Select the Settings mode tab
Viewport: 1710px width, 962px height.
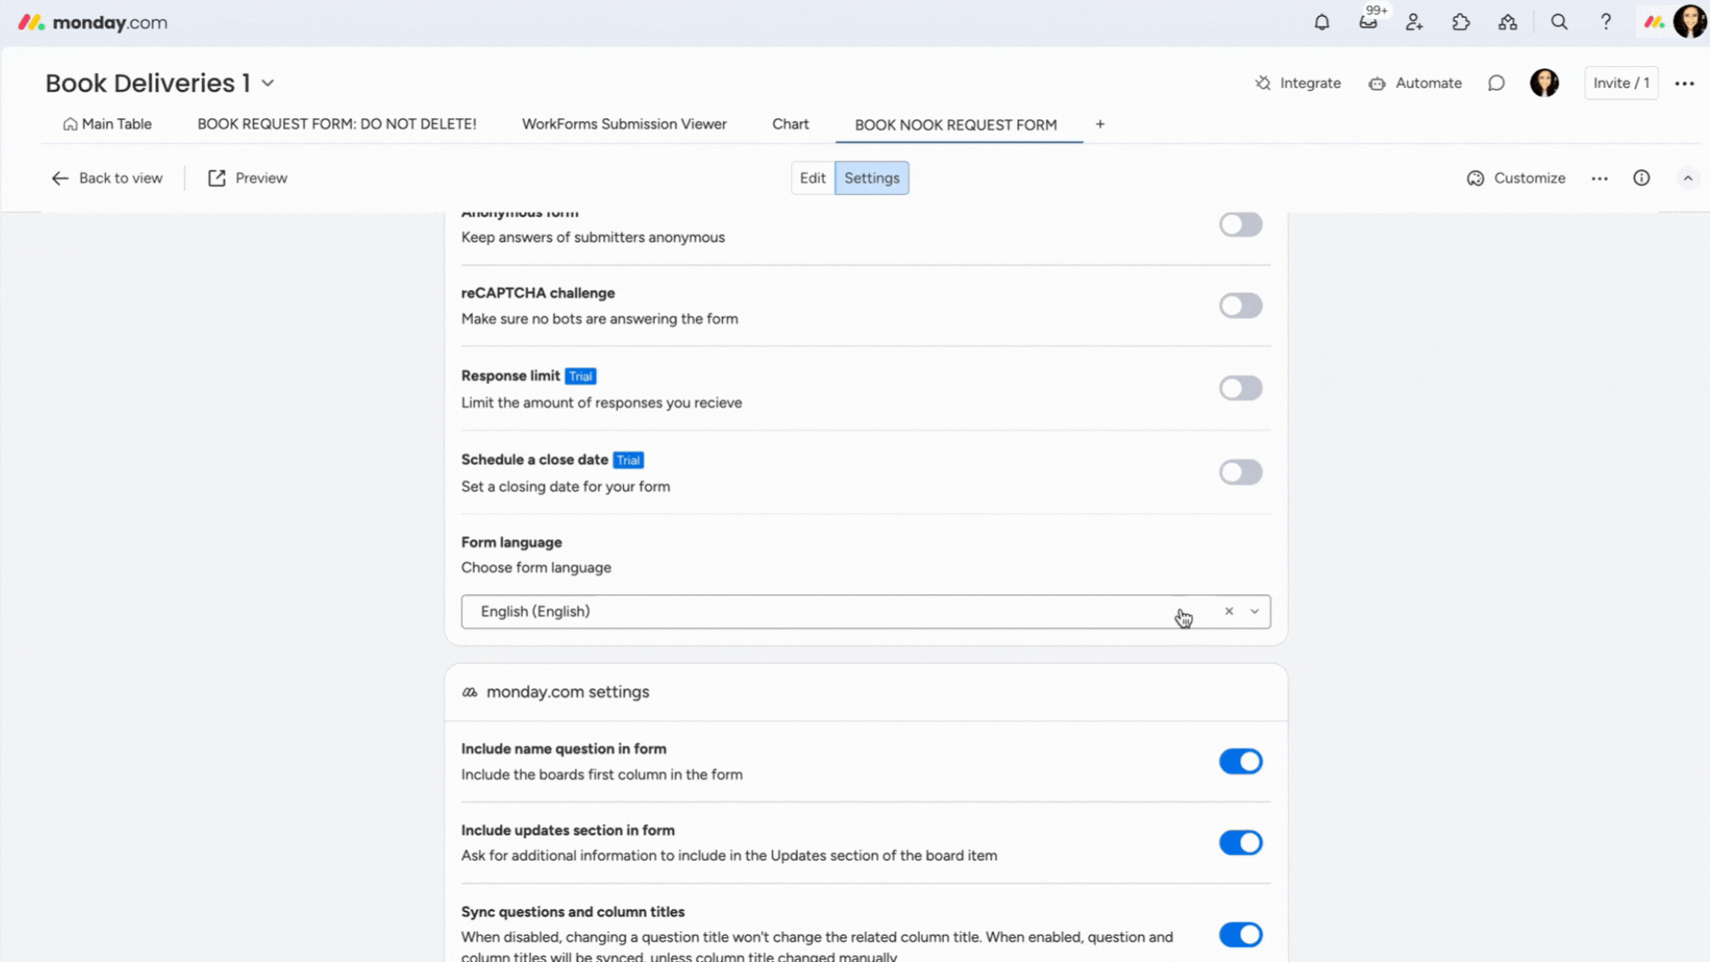[x=872, y=178]
